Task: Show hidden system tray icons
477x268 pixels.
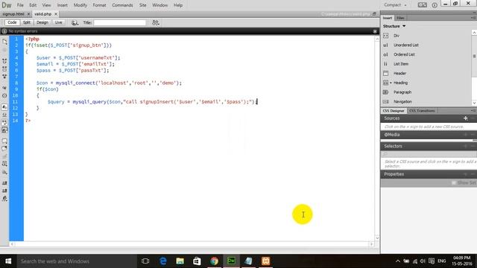Action: pos(397,261)
